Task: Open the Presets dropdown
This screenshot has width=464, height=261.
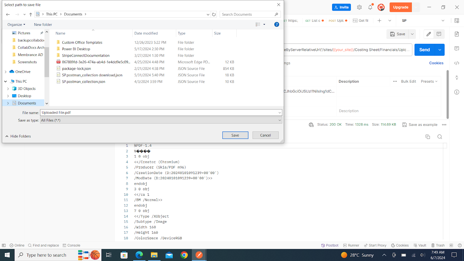Action: tap(429, 81)
